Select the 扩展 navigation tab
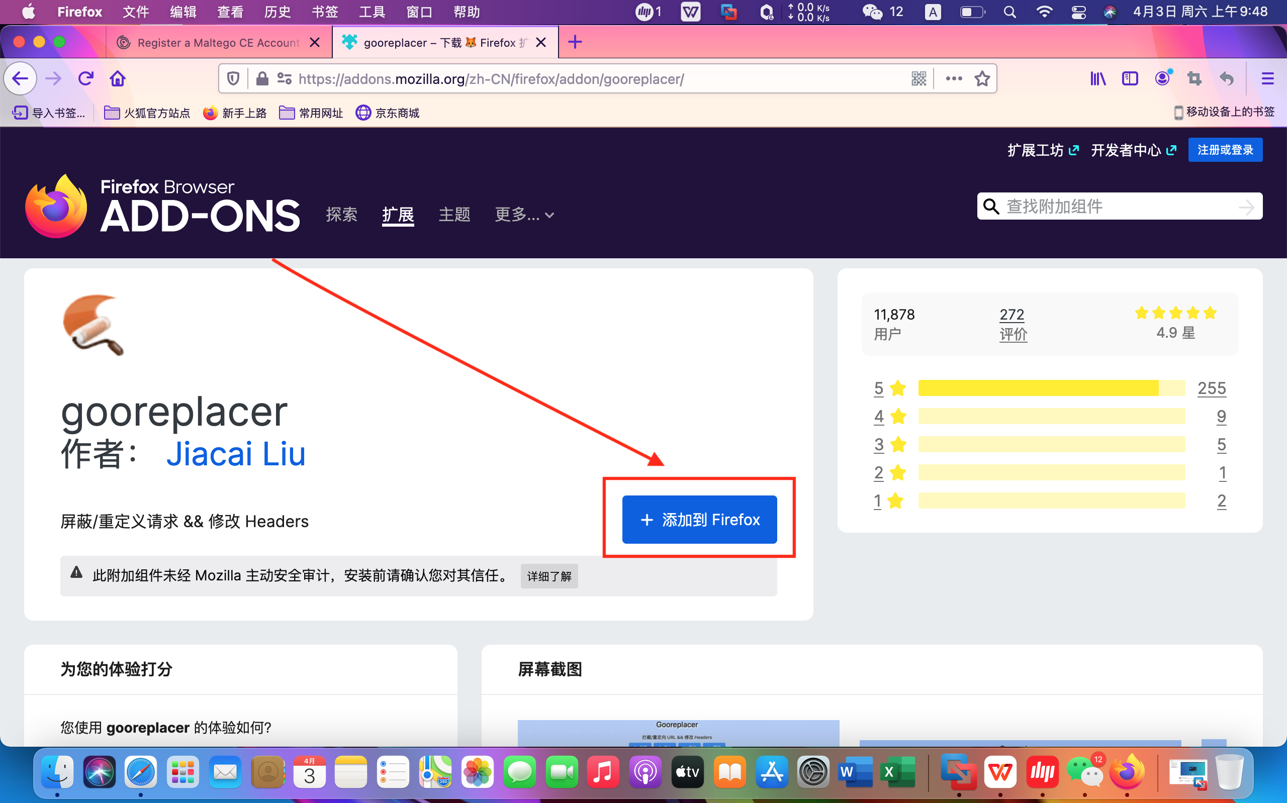The width and height of the screenshot is (1287, 803). point(398,215)
